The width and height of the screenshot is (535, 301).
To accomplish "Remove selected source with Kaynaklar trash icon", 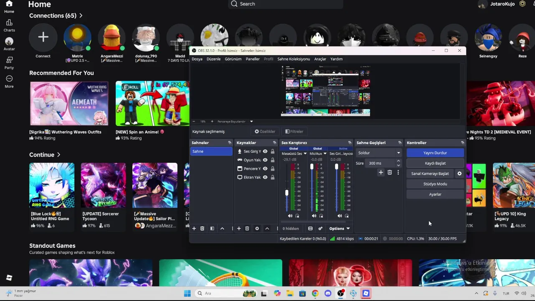I will pyautogui.click(x=247, y=228).
